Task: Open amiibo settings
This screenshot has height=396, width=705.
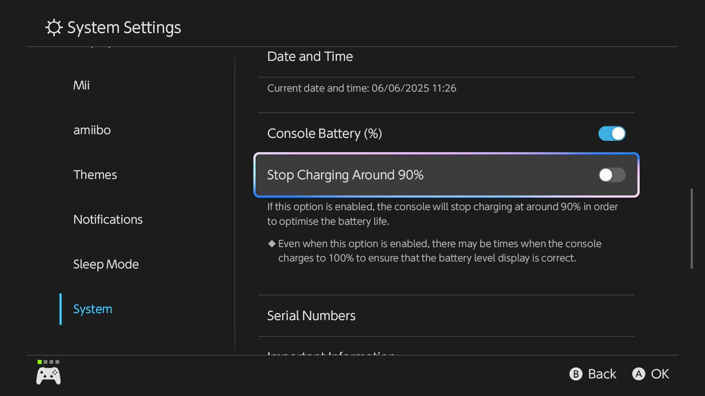Action: pos(91,130)
